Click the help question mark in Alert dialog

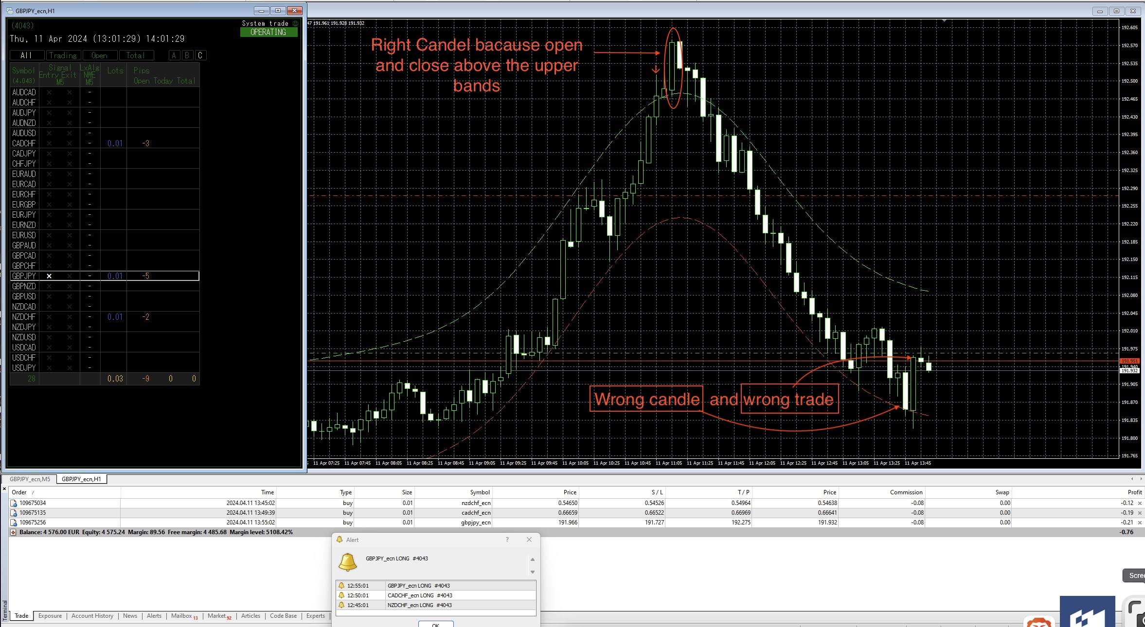[507, 540]
